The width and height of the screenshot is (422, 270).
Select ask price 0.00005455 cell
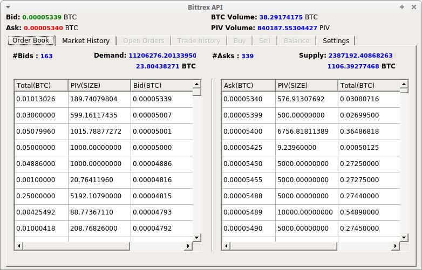coord(248,180)
